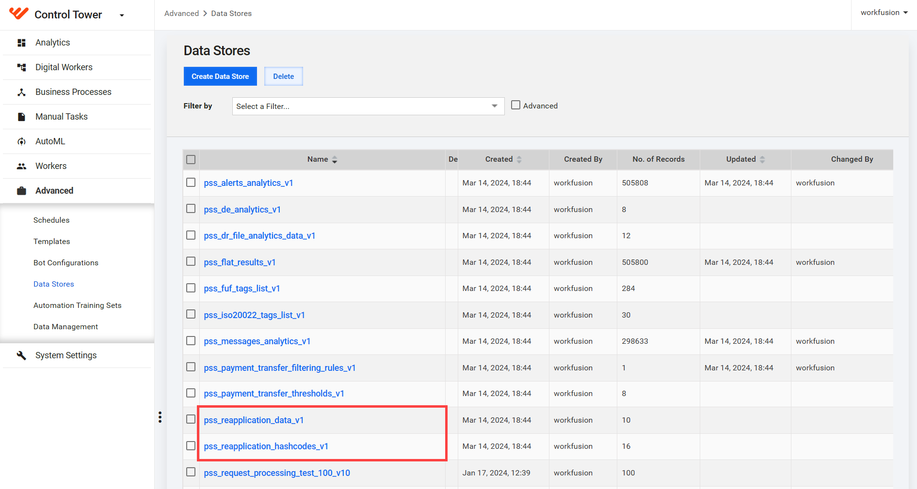Screen dimensions: 917x489
Task: Click the Workers people icon
Action: pyautogui.click(x=21, y=166)
